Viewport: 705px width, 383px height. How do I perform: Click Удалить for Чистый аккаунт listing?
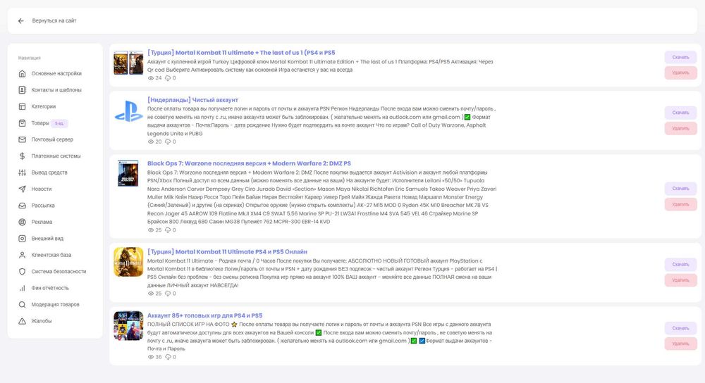[x=680, y=128]
